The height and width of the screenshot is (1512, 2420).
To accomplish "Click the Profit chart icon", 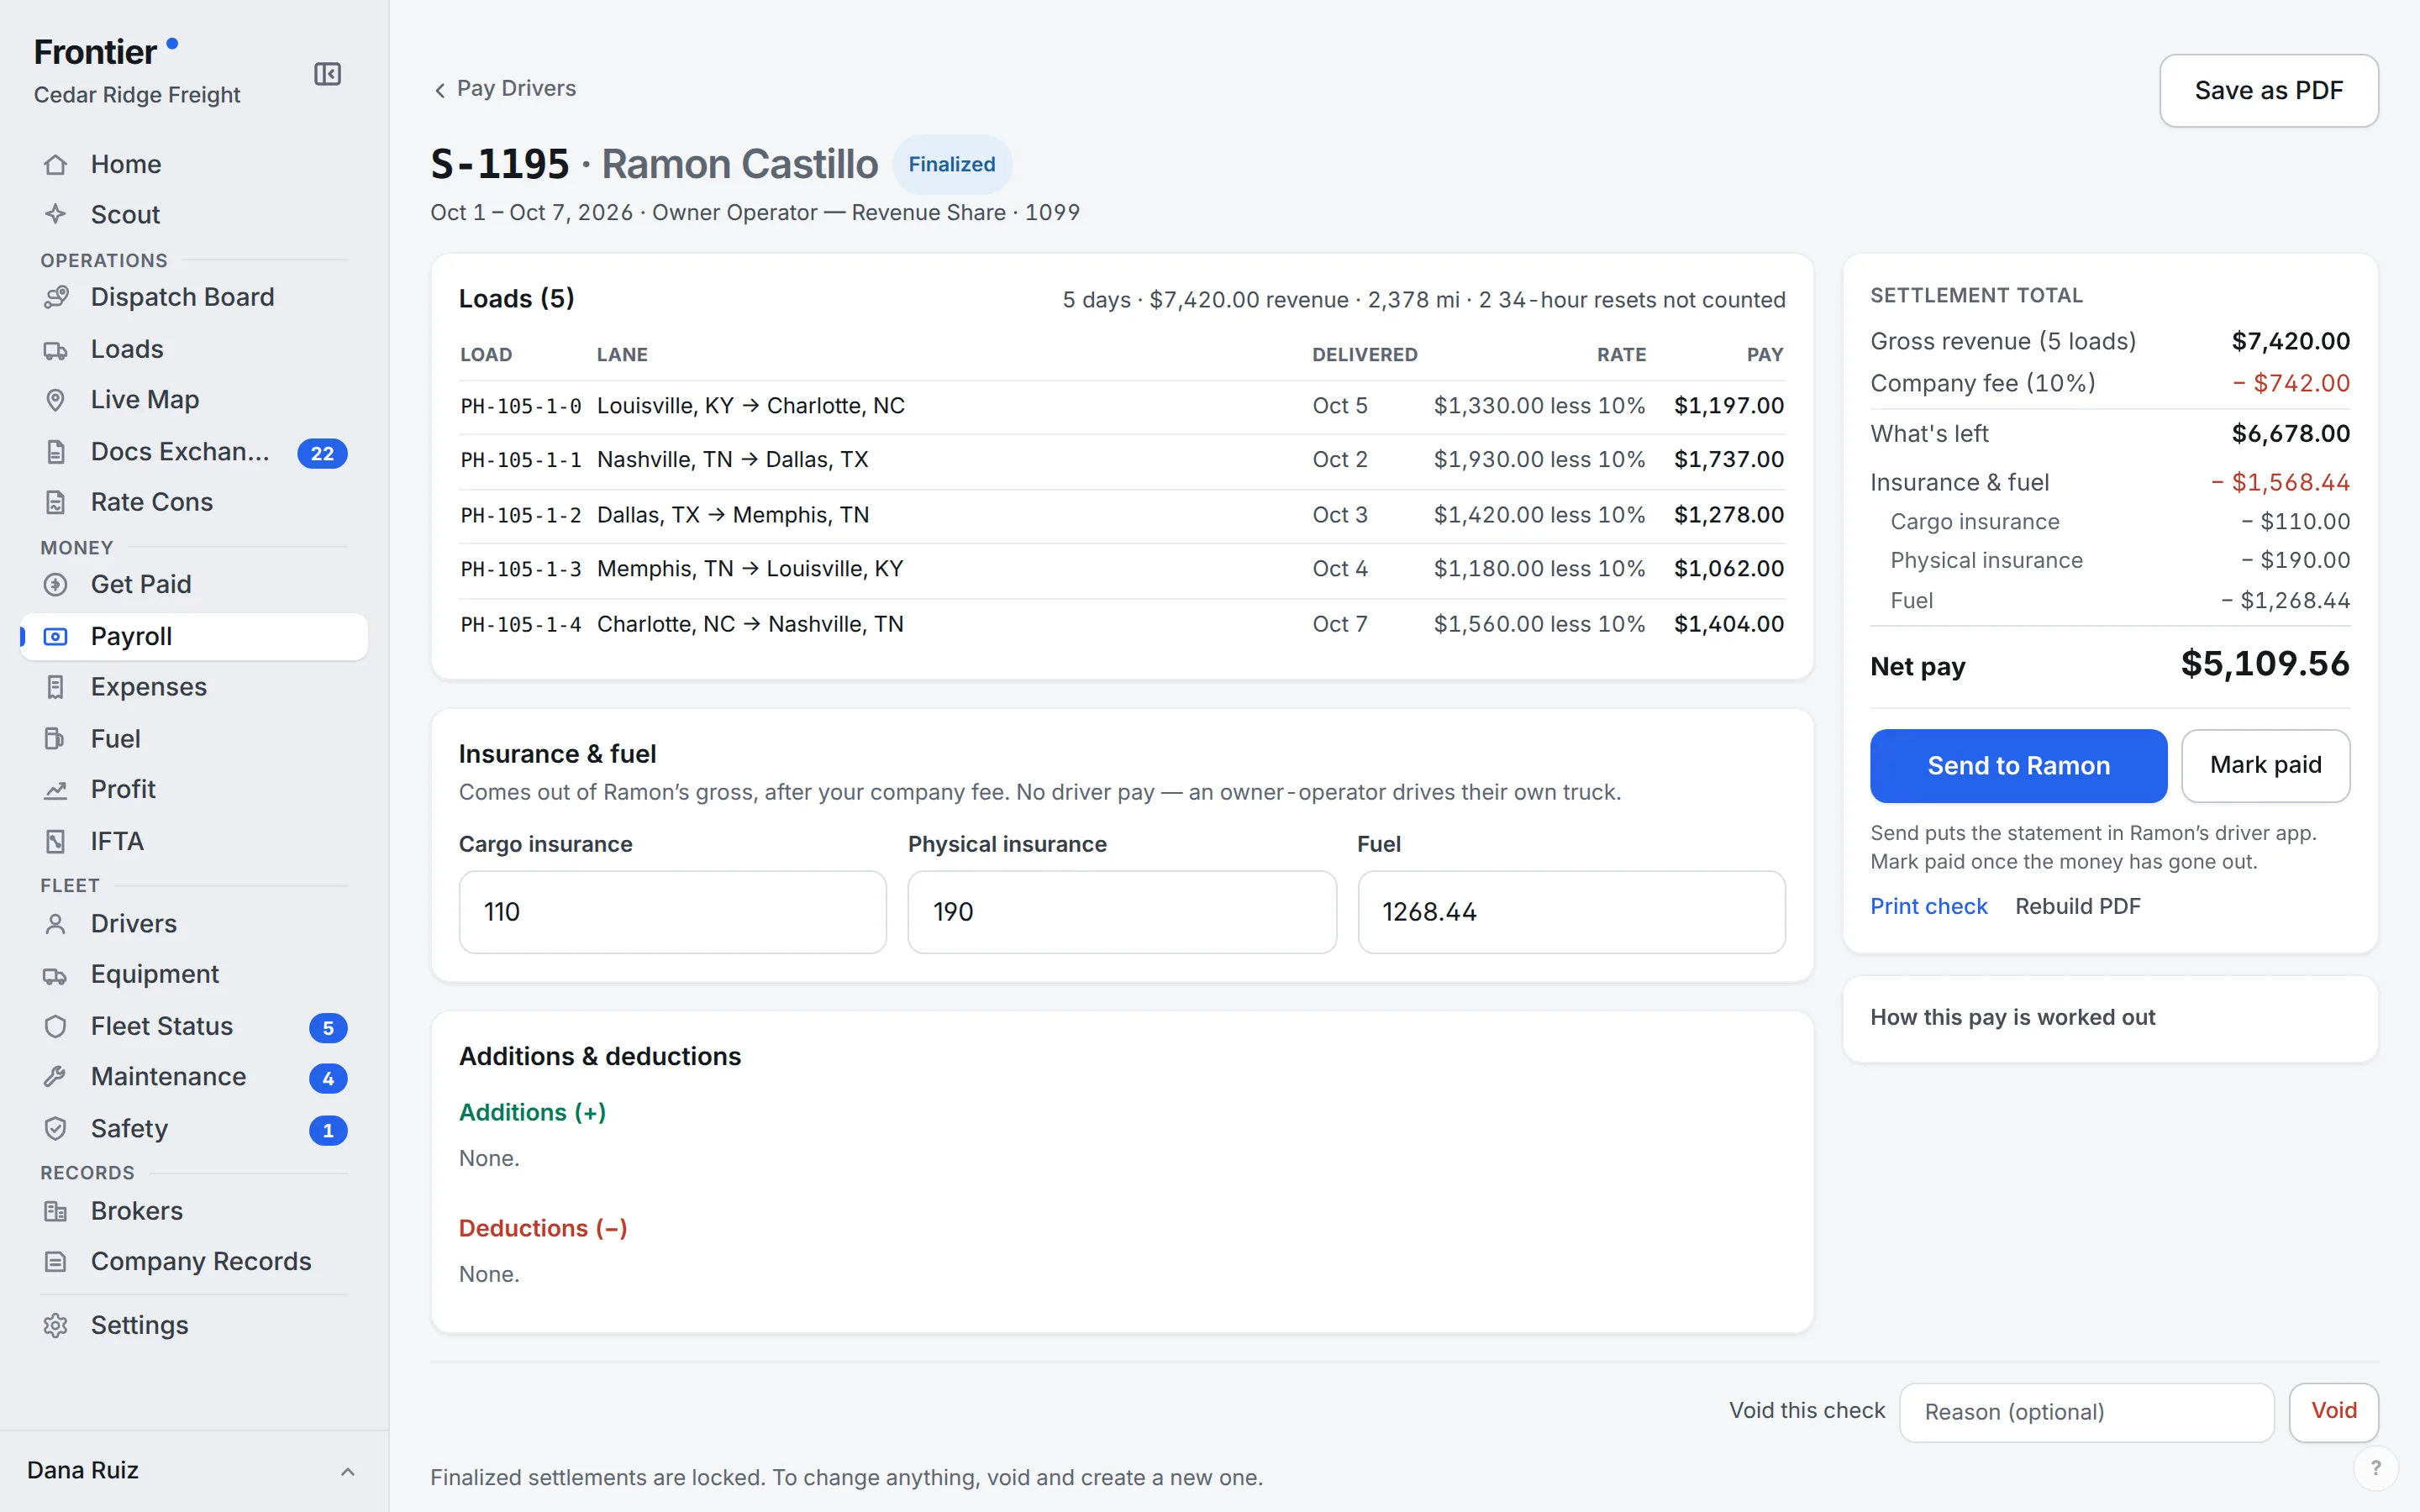I will pos(56,789).
